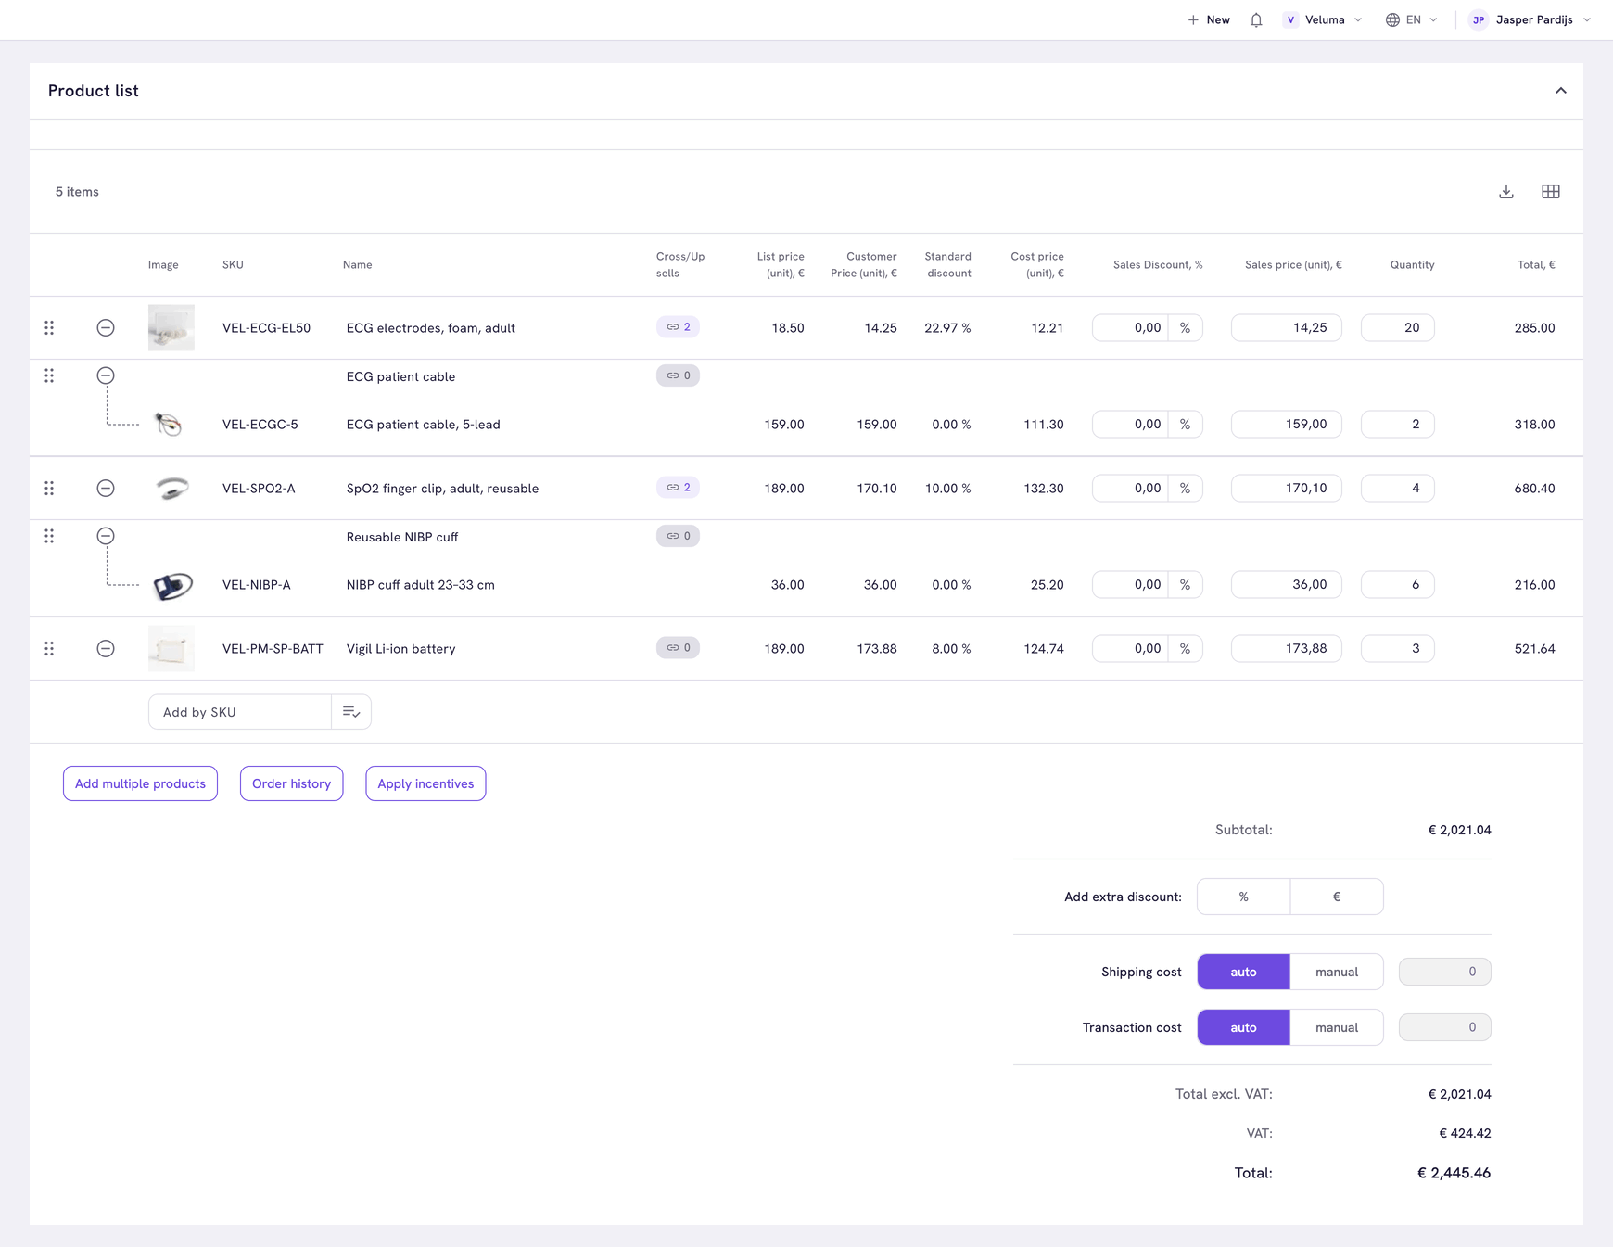This screenshot has height=1247, width=1613.
Task: Set Transaction cost to manual
Action: [1336, 1027]
